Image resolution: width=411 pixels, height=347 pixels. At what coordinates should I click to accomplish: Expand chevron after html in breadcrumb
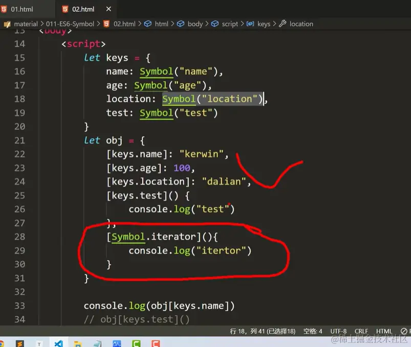point(172,24)
